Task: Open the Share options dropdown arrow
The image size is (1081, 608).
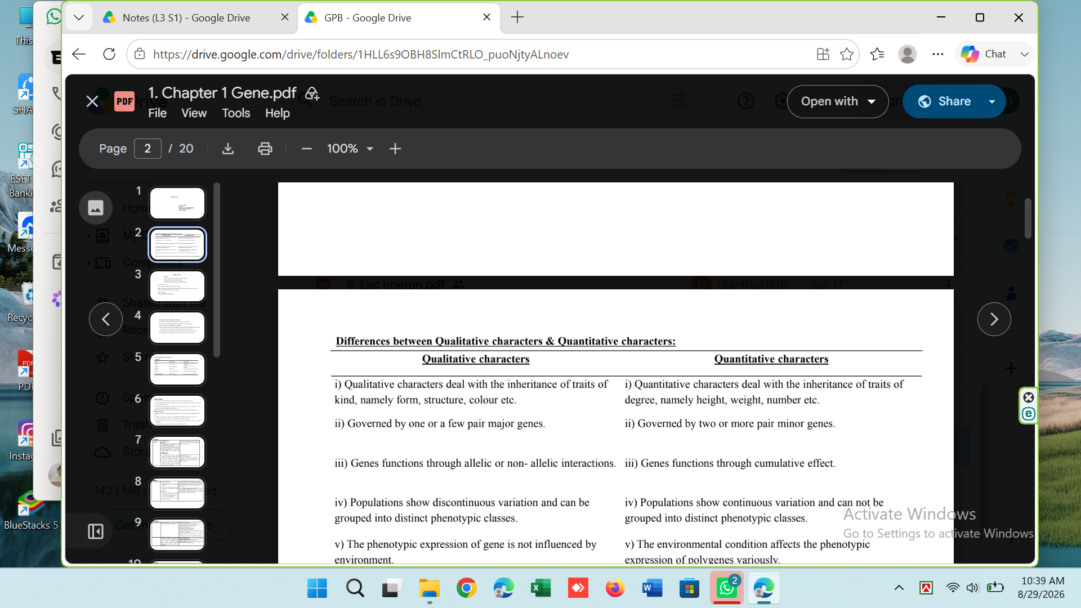Action: [992, 101]
